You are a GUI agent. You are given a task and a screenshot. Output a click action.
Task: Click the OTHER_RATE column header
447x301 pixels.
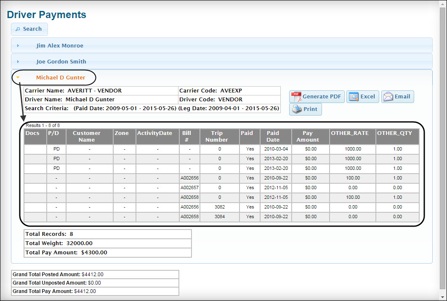349,133
